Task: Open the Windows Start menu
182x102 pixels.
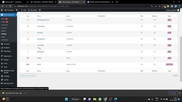Action: coord(67,99)
